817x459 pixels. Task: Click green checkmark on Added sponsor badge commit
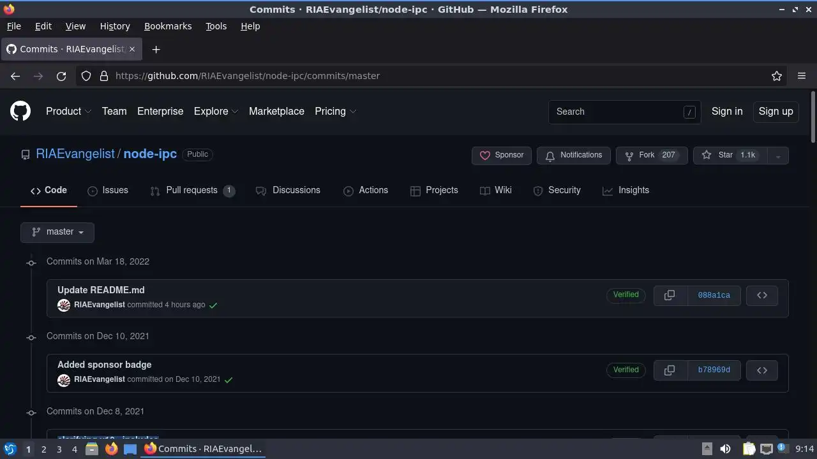pyautogui.click(x=229, y=380)
